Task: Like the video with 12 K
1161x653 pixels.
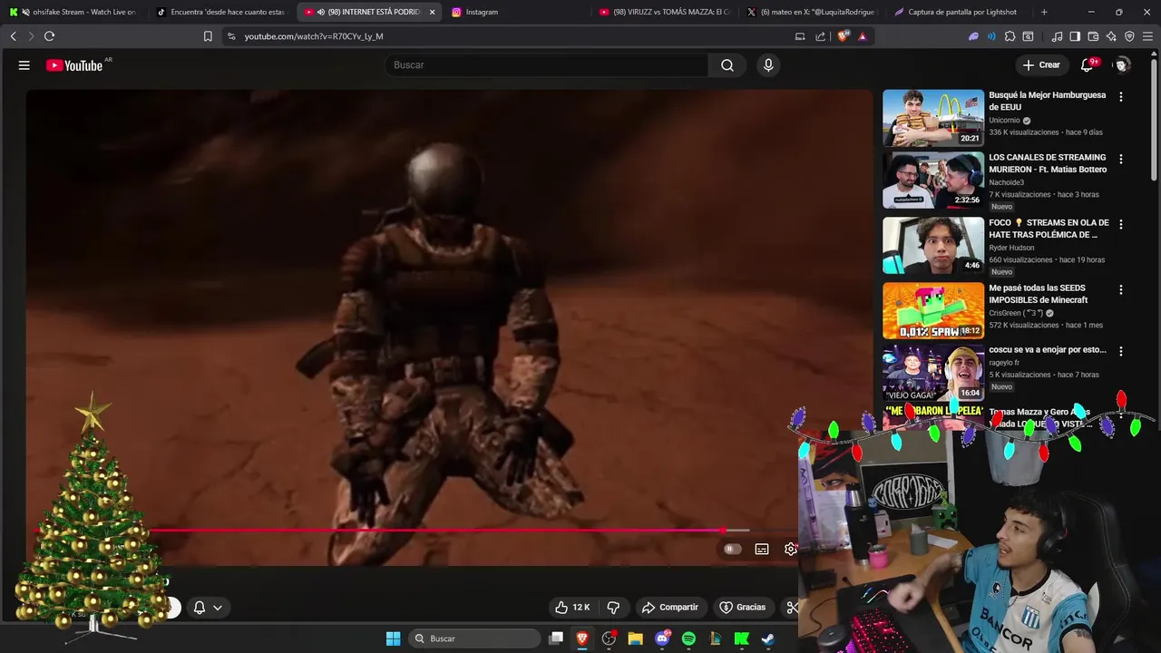Action: [572, 608]
